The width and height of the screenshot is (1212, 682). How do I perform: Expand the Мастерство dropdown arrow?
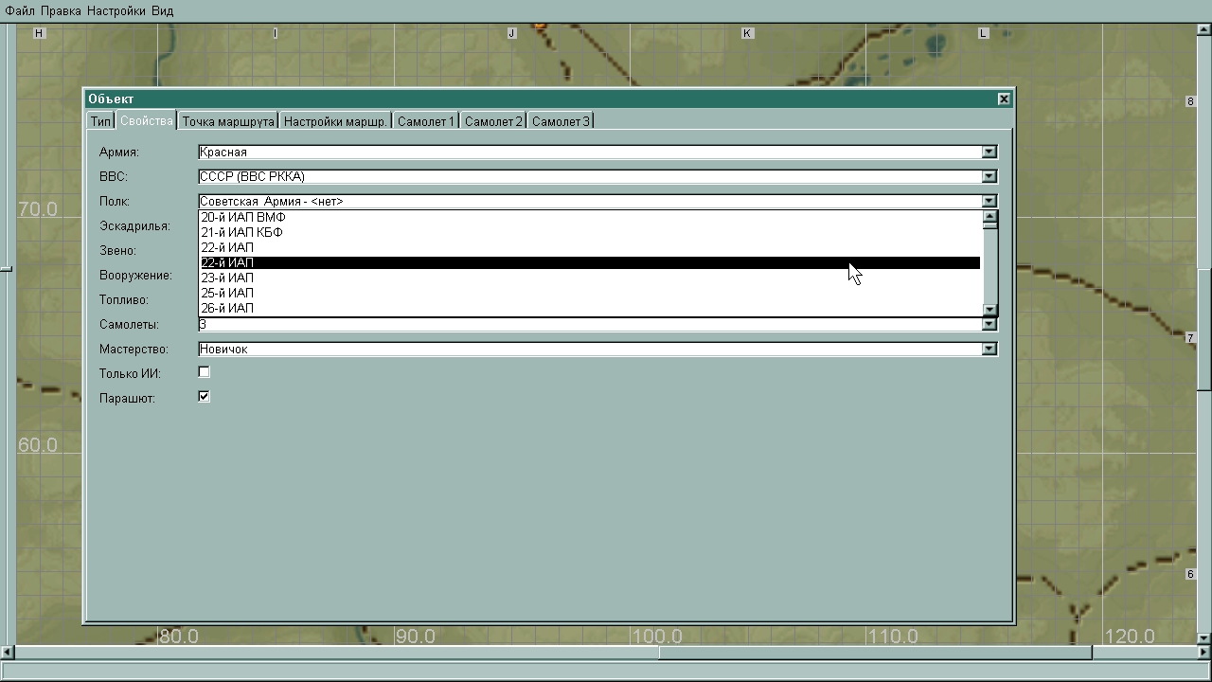tap(989, 349)
